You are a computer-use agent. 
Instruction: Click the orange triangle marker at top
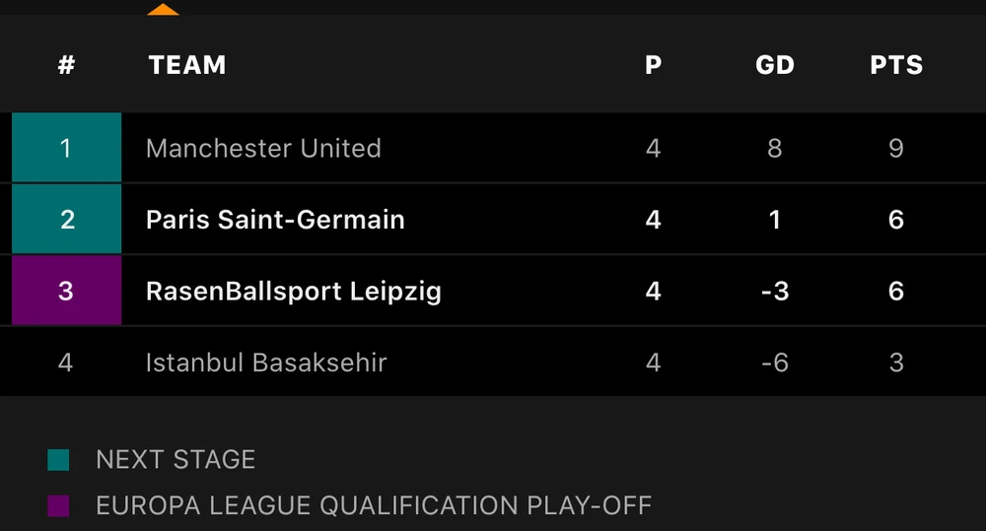click(x=163, y=10)
